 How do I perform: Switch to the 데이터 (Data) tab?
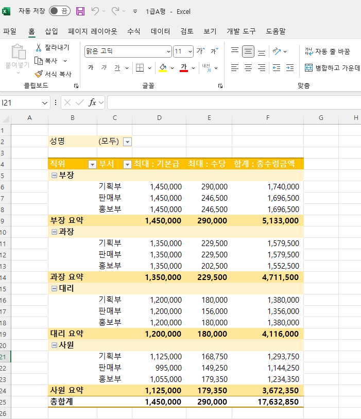(x=160, y=31)
